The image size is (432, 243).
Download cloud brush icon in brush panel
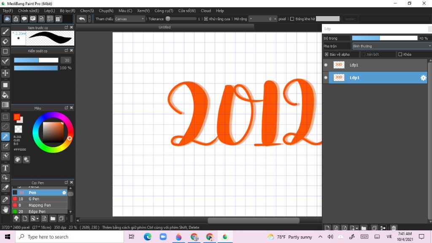[x=16, y=219]
